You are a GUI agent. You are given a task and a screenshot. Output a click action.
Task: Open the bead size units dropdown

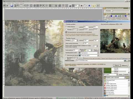pyautogui.click(x=77, y=40)
